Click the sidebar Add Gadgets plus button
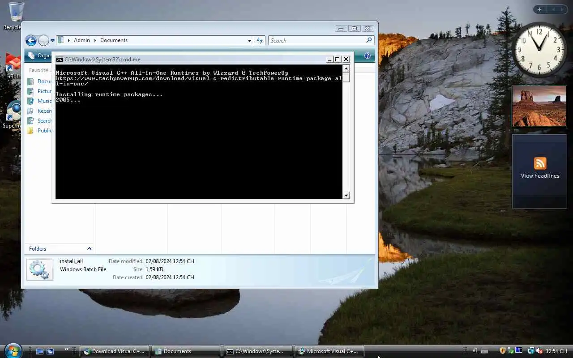 [x=539, y=9]
